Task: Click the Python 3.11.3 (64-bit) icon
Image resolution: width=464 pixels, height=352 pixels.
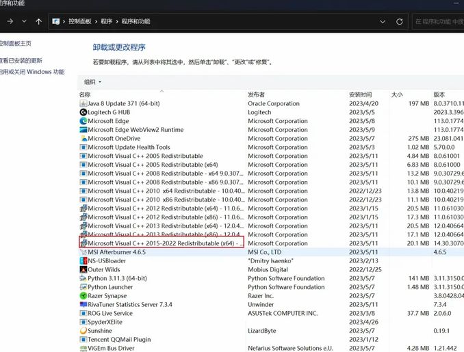Action: [x=83, y=279]
